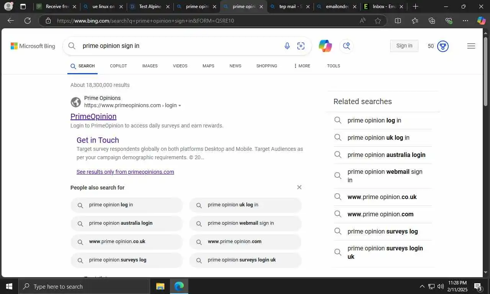Switch to MAPS results
The image size is (490, 294).
(x=208, y=66)
